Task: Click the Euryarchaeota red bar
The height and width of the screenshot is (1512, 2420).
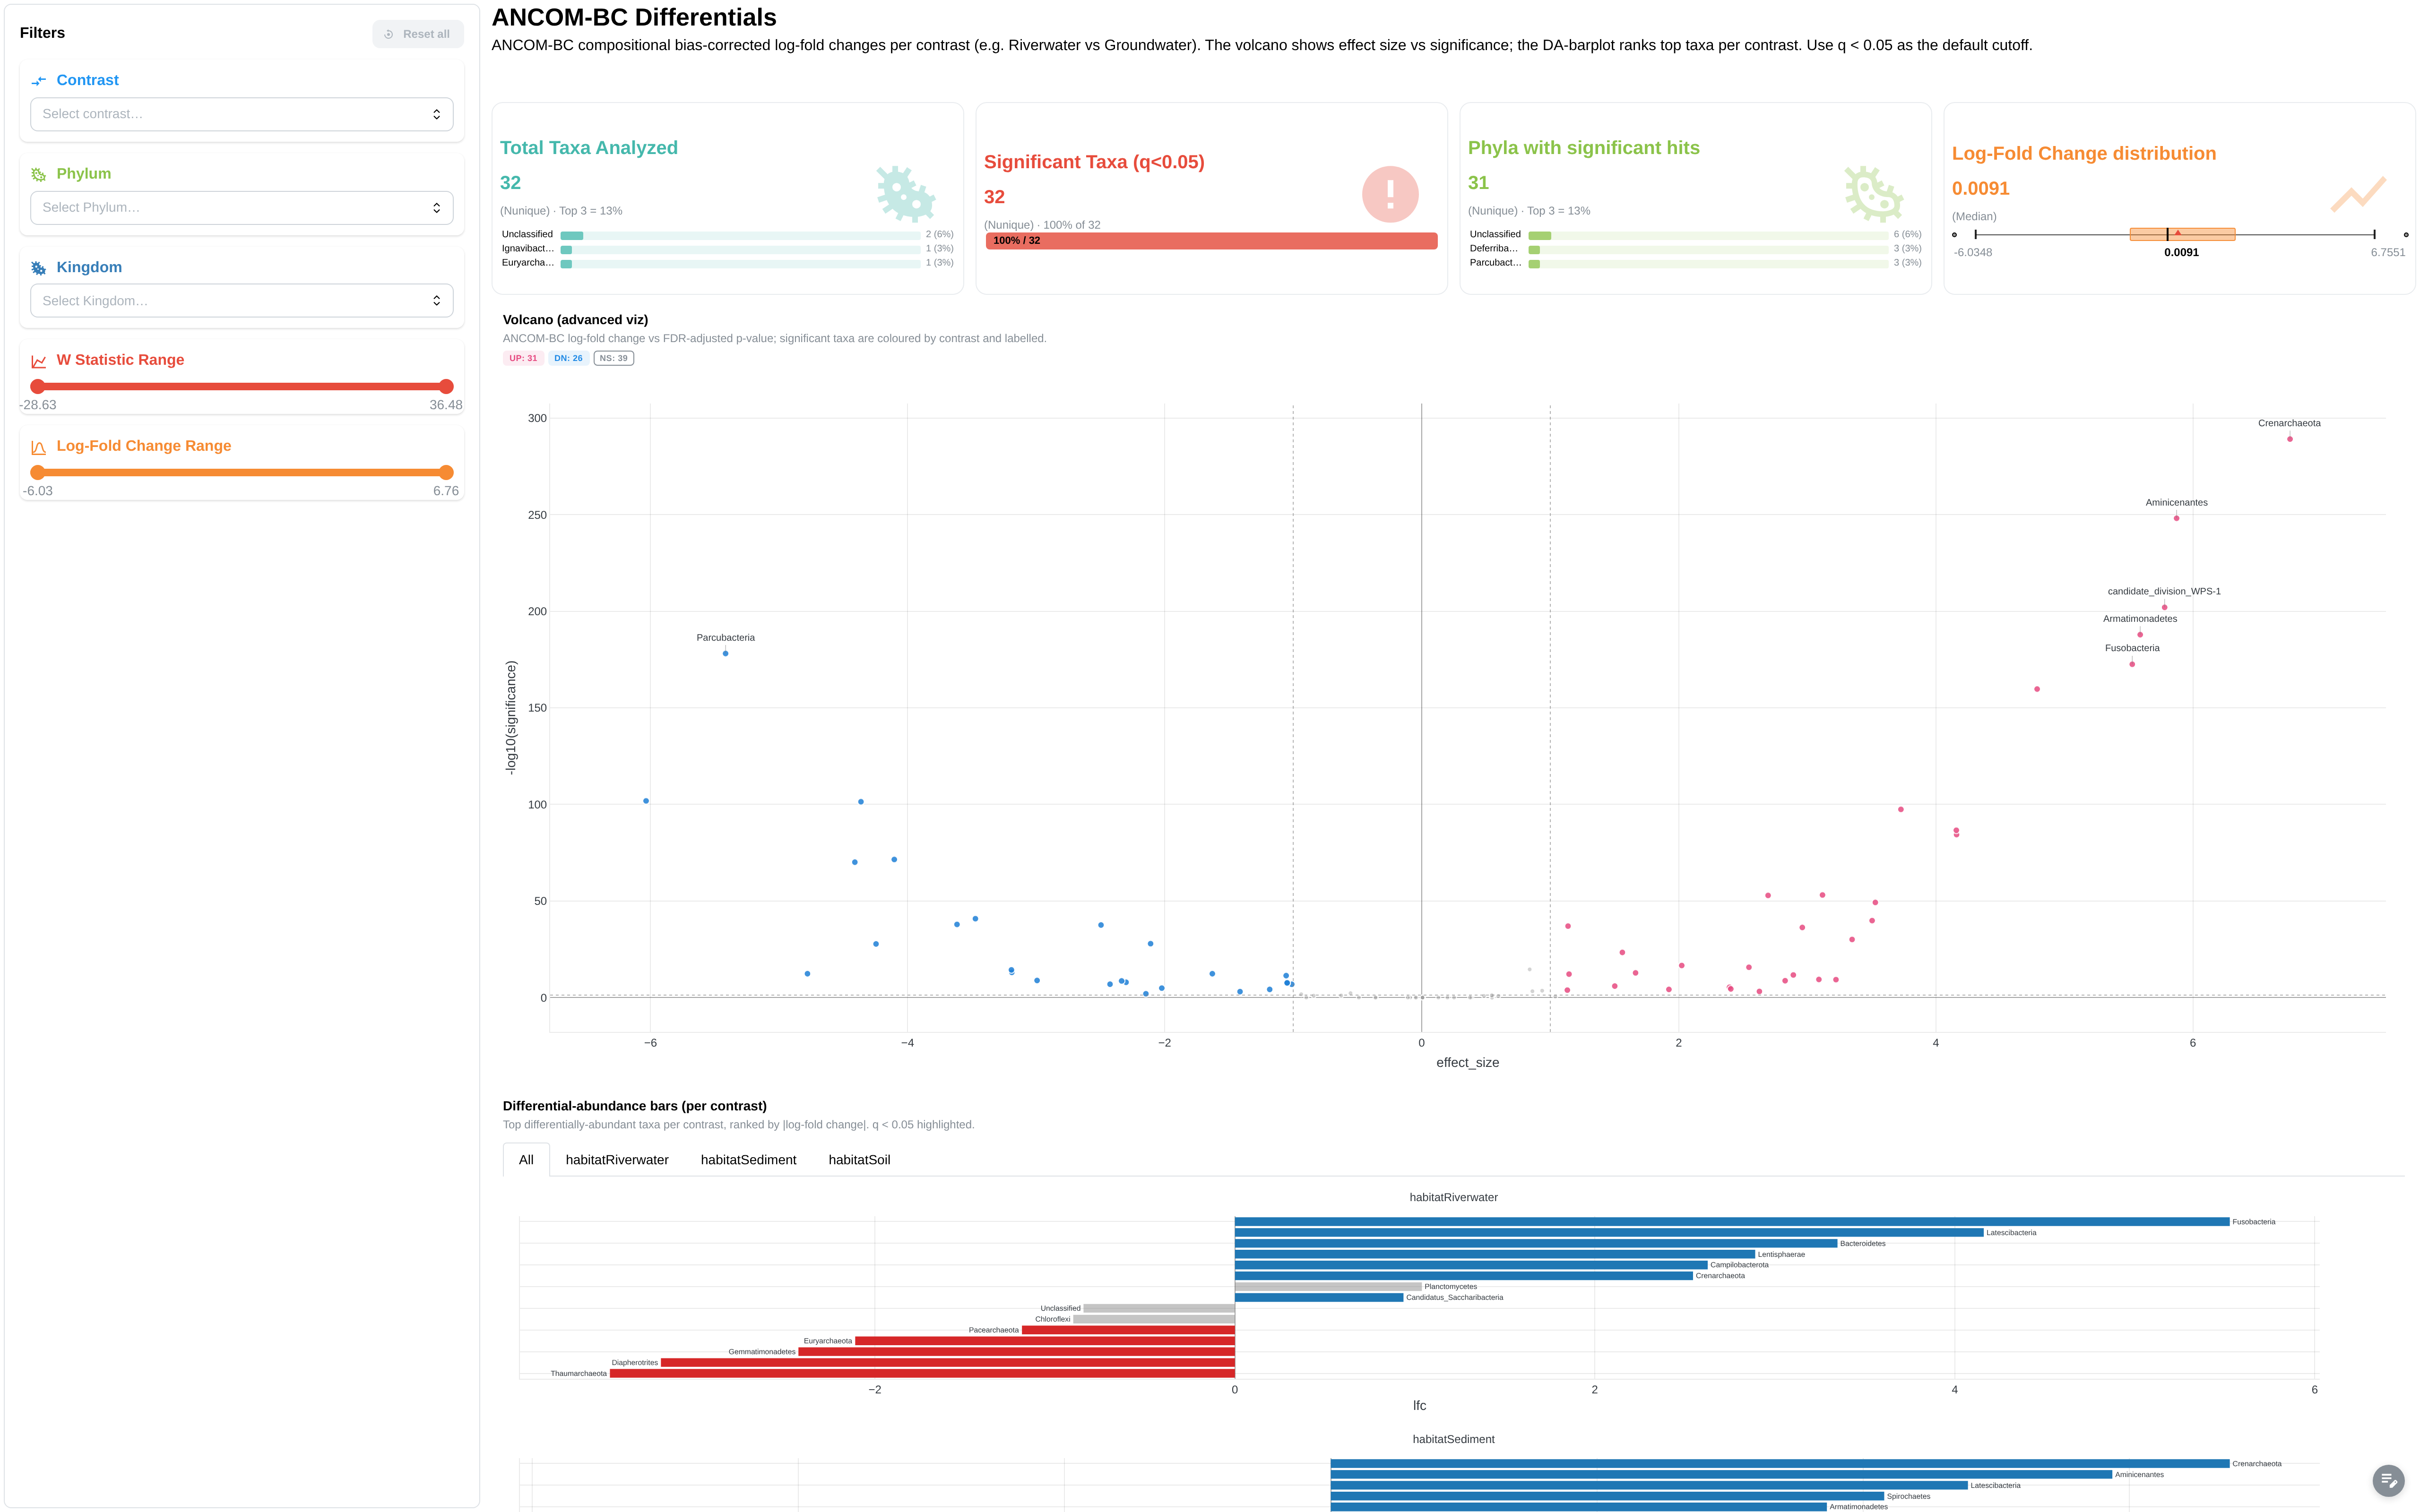Action: 1045,1341
